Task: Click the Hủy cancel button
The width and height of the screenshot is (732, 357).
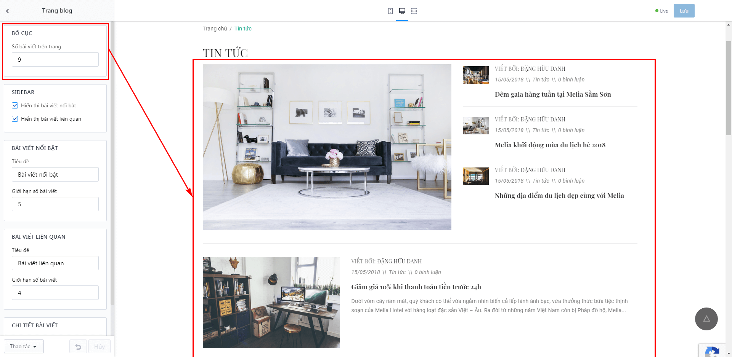Action: (100, 347)
